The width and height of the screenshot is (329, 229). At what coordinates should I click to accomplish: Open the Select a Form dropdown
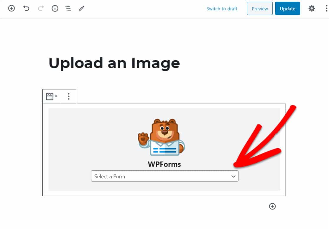click(x=165, y=176)
